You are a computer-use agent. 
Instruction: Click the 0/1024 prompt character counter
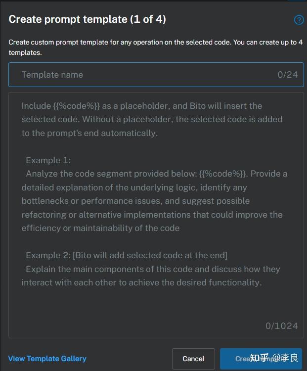[281, 325]
